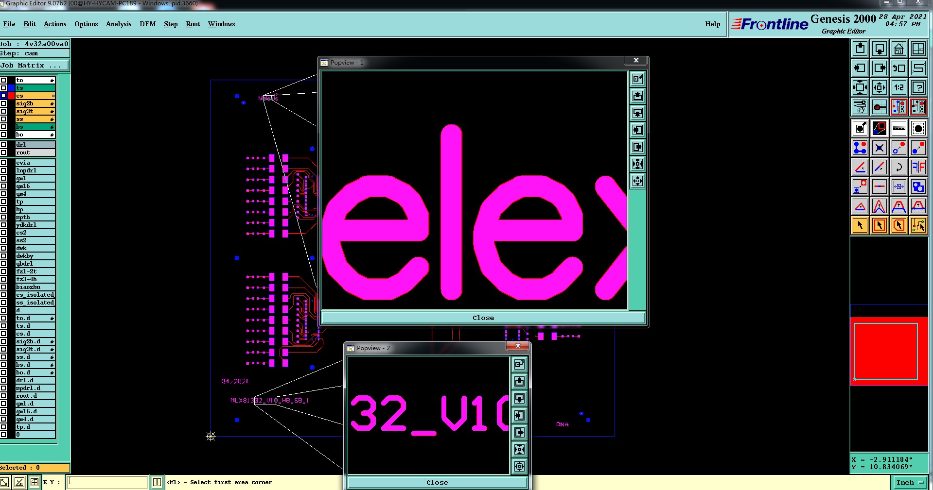The width and height of the screenshot is (933, 490).
Task: Toggle checkbox for layer npth
Action: [3, 217]
